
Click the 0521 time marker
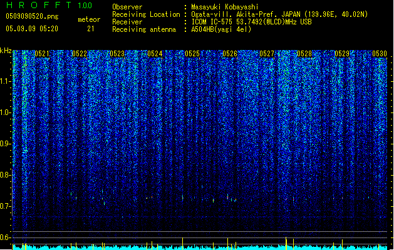tap(42, 54)
